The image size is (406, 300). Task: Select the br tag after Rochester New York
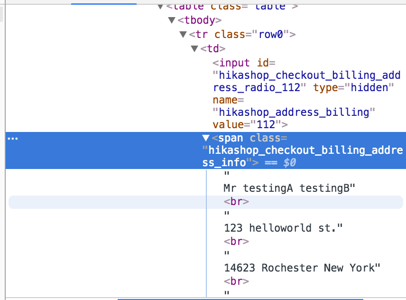pos(236,281)
